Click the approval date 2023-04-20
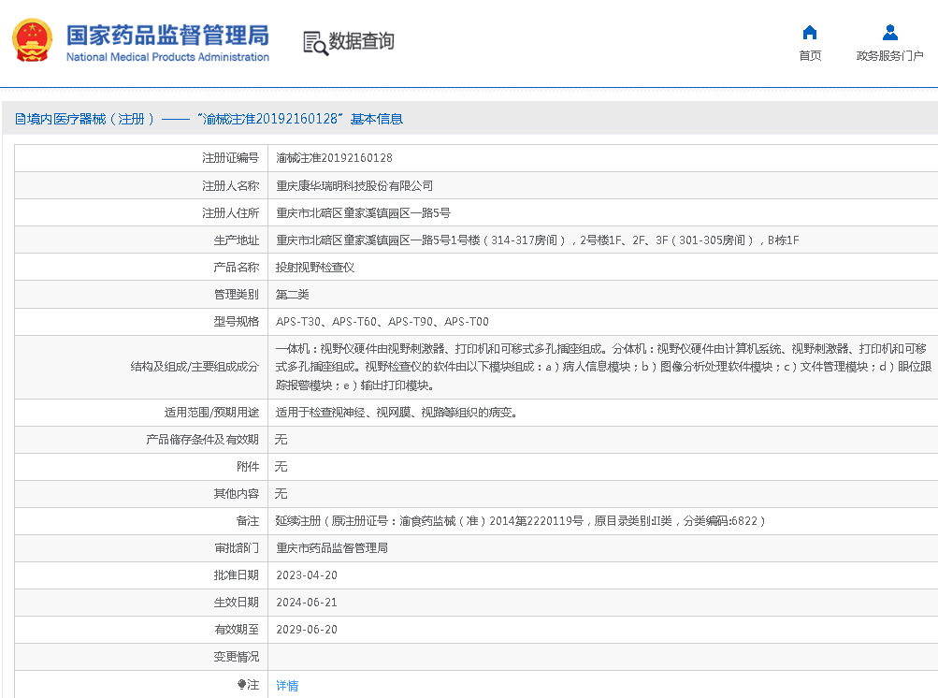Image resolution: width=938 pixels, height=698 pixels. [x=307, y=575]
